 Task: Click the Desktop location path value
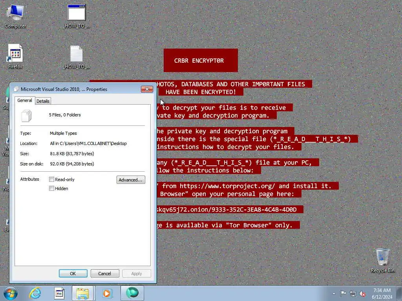point(88,143)
